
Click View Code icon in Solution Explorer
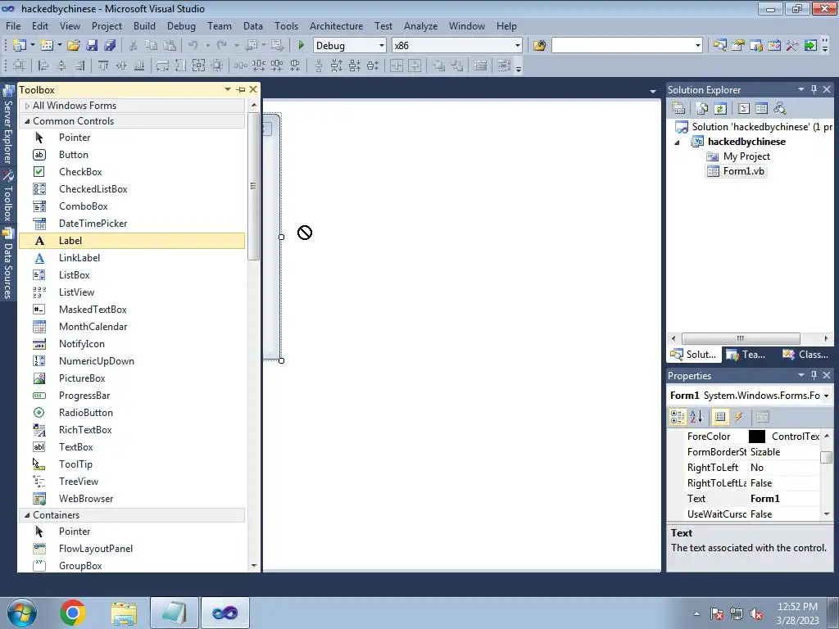point(744,109)
